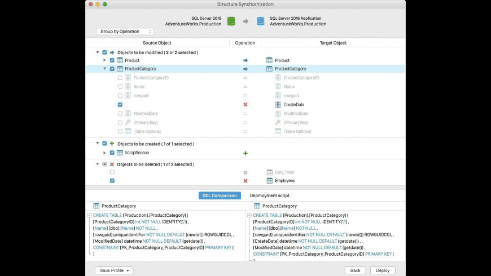The image size is (491, 276).
Task: Enable the Duty_Time deletion checkbox
Action: point(112,172)
